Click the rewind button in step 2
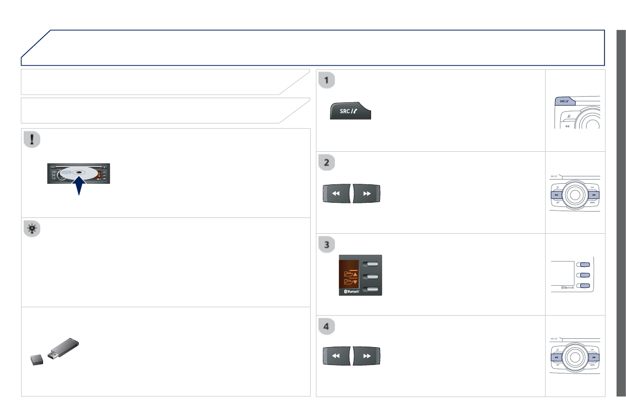This screenshot has height=417, width=626. point(336,194)
